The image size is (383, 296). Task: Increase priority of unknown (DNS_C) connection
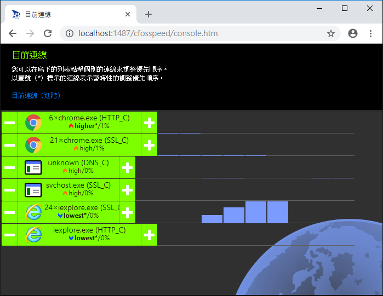(x=127, y=167)
